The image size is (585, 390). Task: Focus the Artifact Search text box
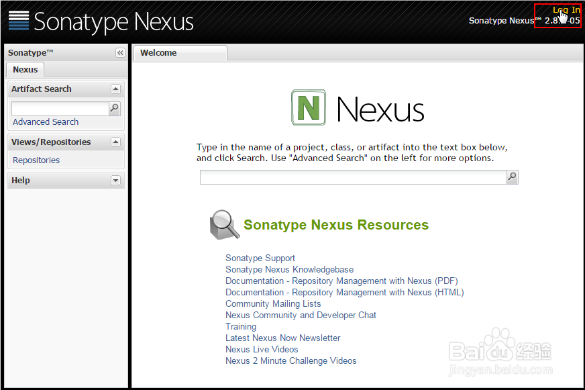[60, 109]
